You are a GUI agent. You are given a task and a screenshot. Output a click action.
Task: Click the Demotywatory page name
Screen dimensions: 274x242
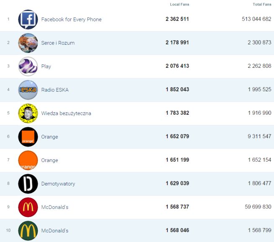click(x=58, y=184)
